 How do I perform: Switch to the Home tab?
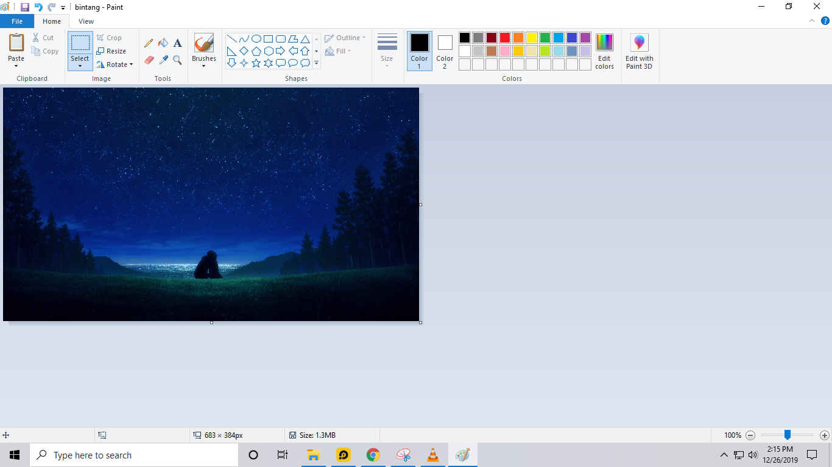click(x=52, y=21)
